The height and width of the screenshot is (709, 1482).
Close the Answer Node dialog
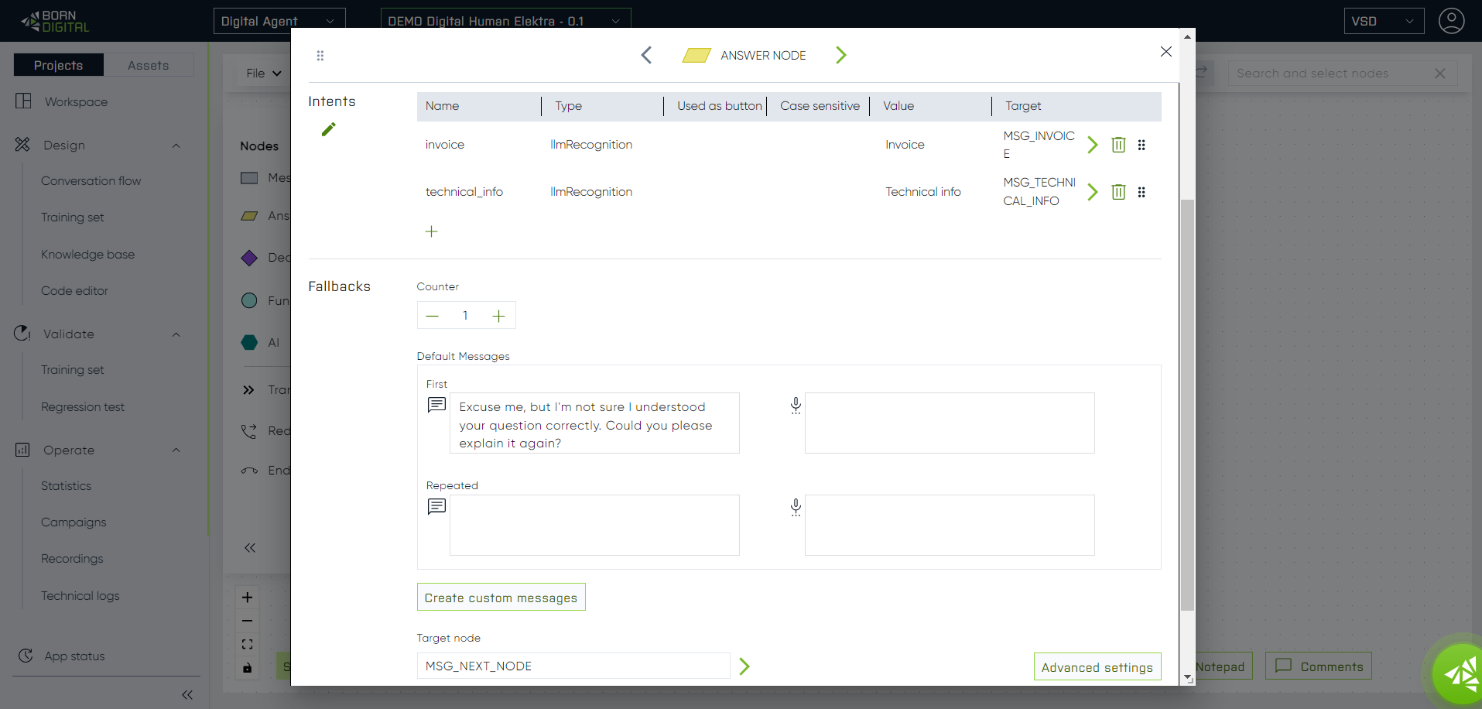[x=1166, y=52]
